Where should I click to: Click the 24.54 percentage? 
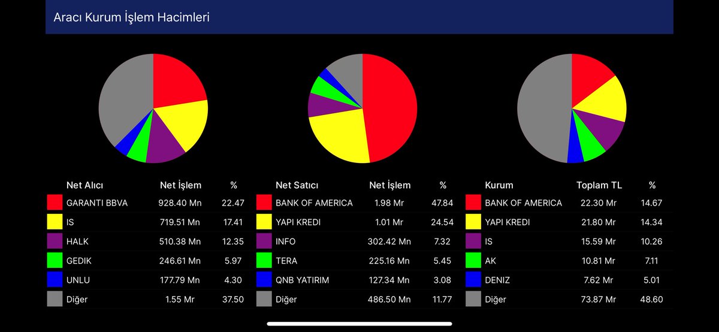pos(443,222)
